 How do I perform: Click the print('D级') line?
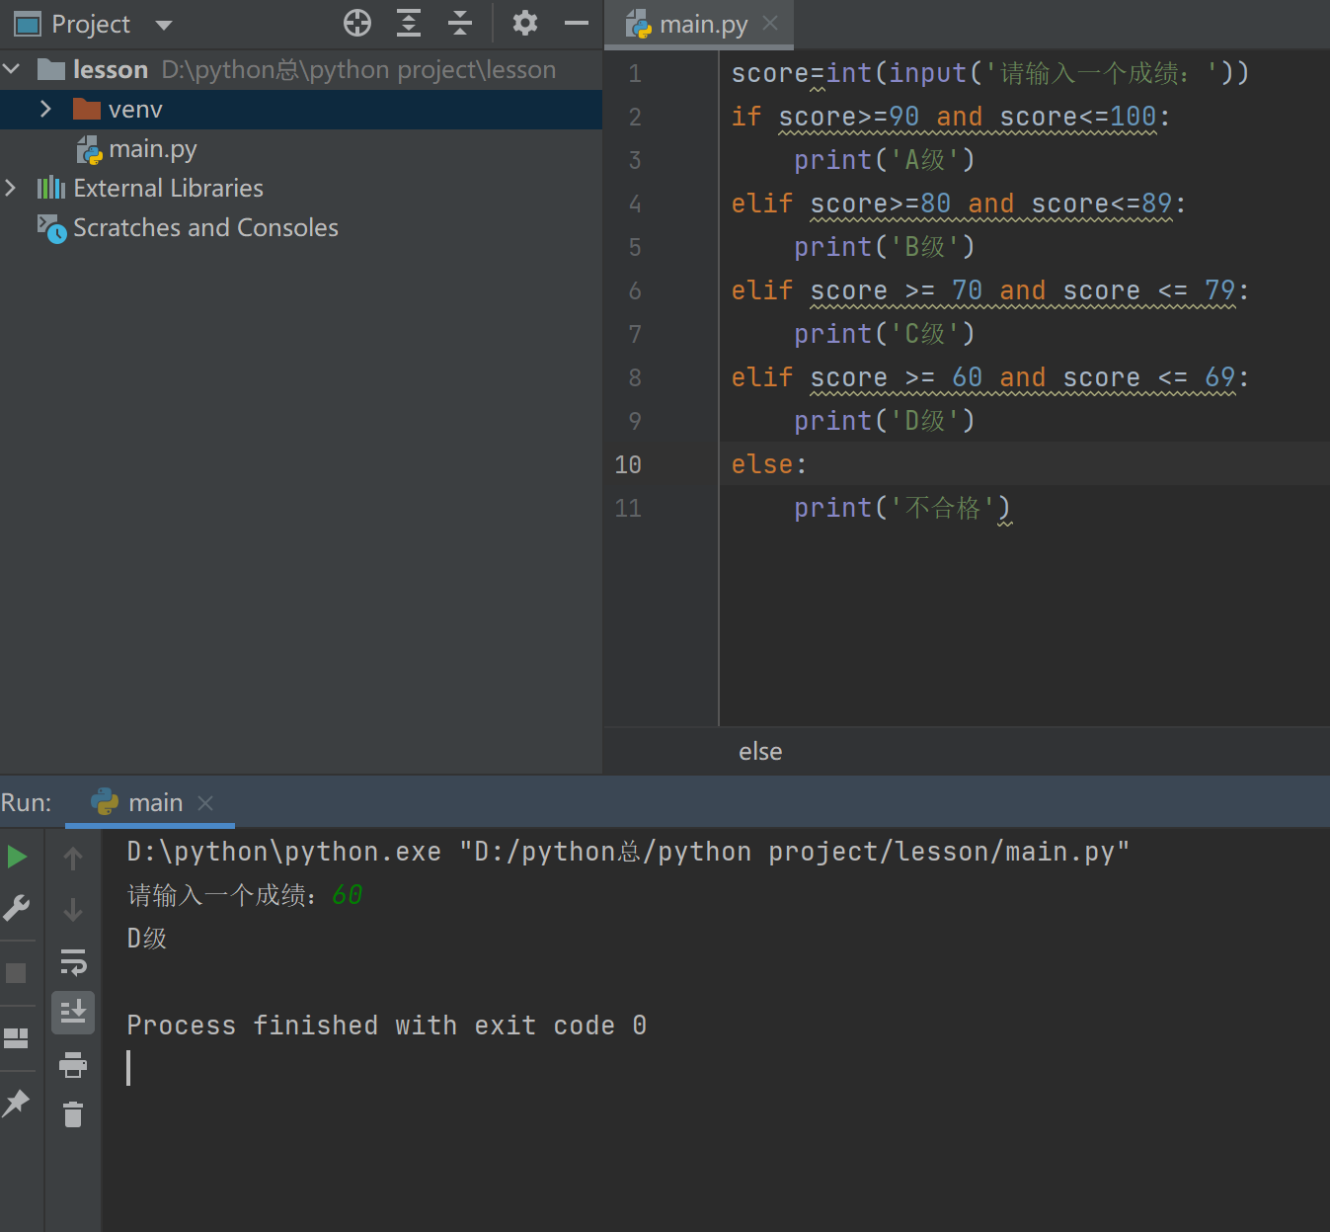pos(885,421)
